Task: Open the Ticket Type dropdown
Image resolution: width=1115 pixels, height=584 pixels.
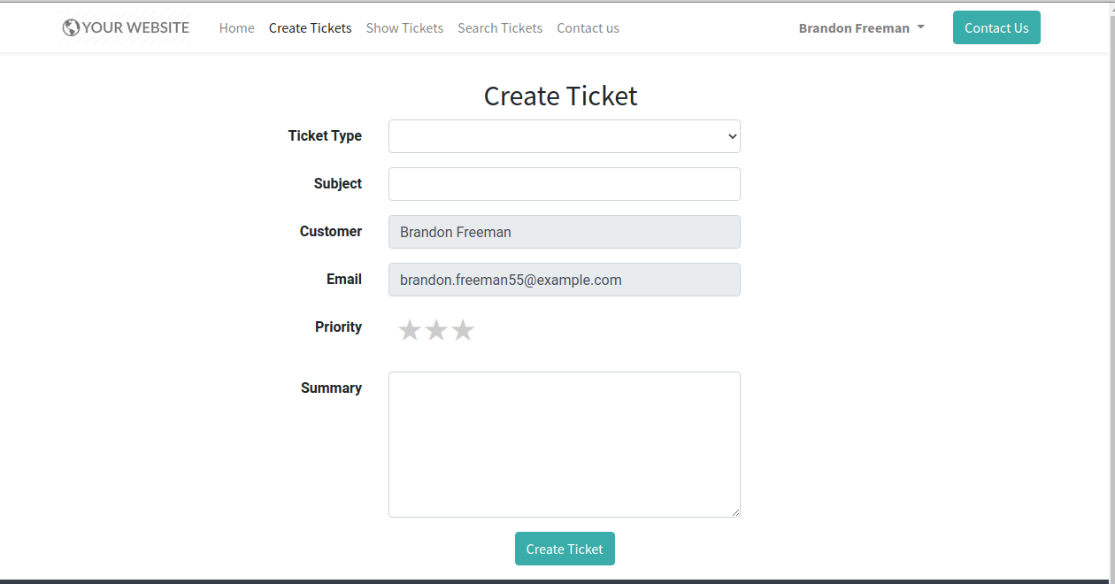Action: (565, 136)
